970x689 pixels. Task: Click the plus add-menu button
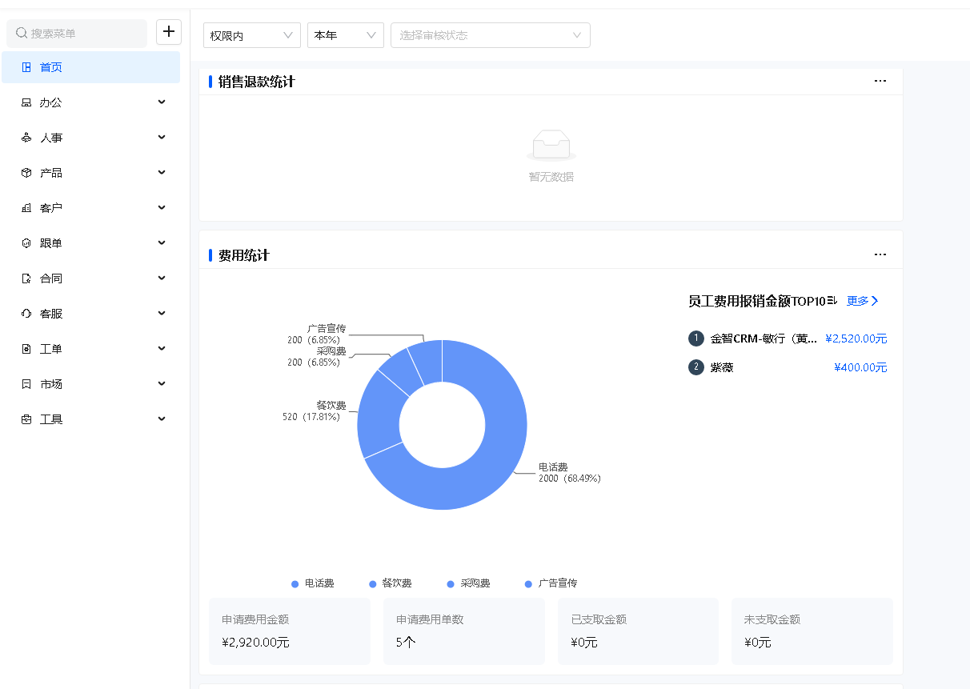click(168, 32)
